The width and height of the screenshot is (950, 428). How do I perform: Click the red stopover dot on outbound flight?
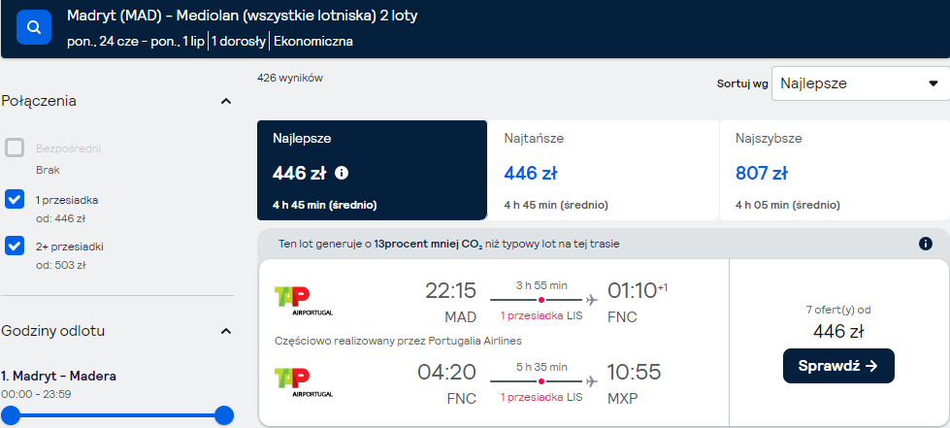pos(541,300)
